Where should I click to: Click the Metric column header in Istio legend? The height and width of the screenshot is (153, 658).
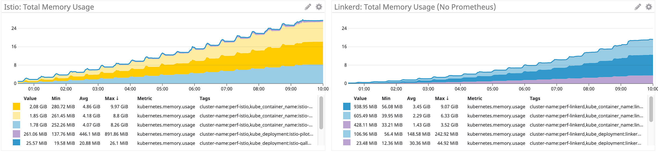pyautogui.click(x=144, y=98)
